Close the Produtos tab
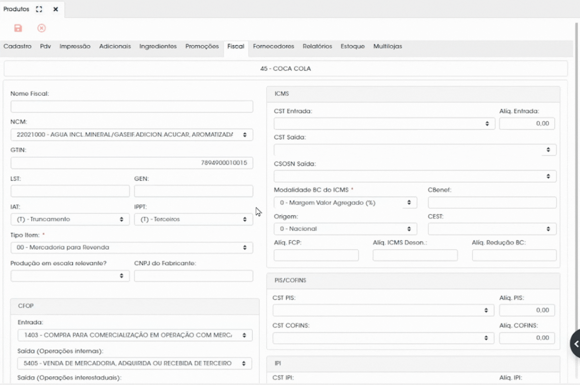This screenshot has width=580, height=385. [56, 9]
